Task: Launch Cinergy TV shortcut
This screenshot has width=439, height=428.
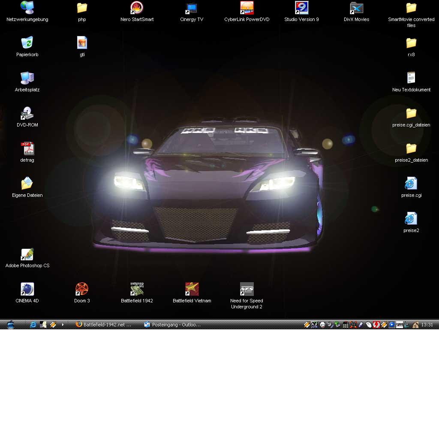Action: pyautogui.click(x=192, y=12)
